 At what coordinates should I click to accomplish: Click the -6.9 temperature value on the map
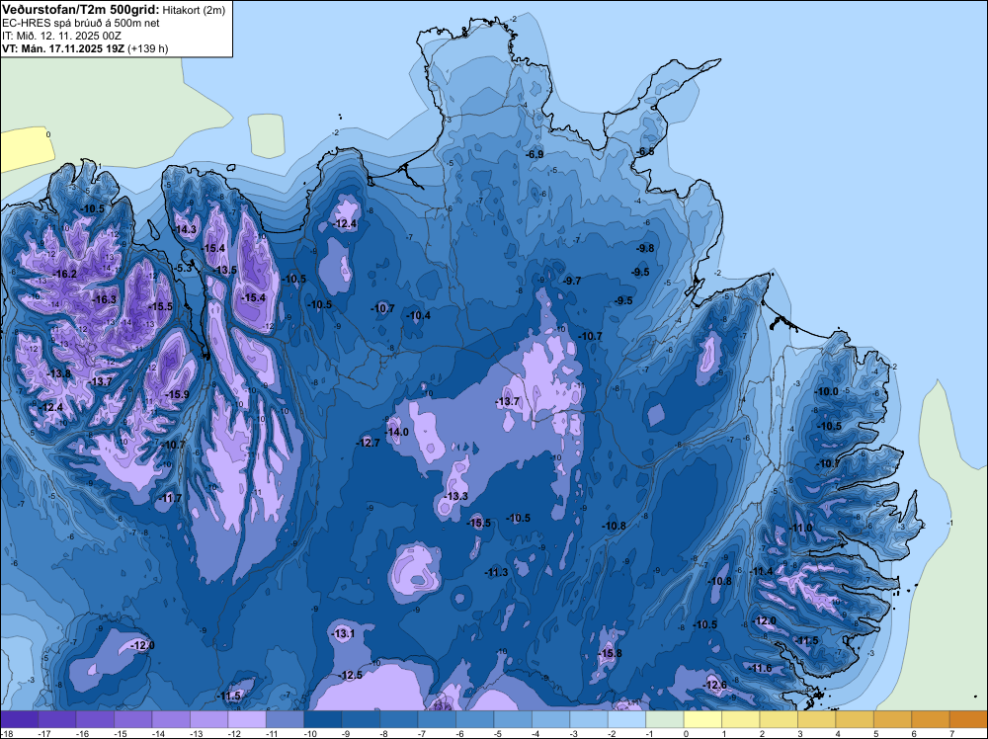(535, 154)
